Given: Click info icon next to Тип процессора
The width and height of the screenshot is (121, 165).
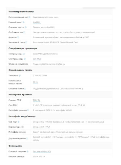Looking at the screenshot, I should 24,54.
